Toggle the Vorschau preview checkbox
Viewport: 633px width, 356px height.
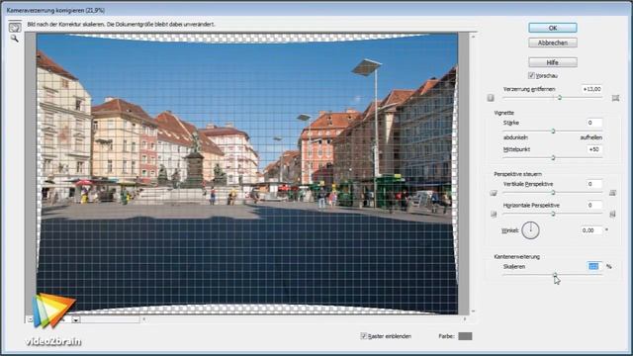tap(531, 75)
